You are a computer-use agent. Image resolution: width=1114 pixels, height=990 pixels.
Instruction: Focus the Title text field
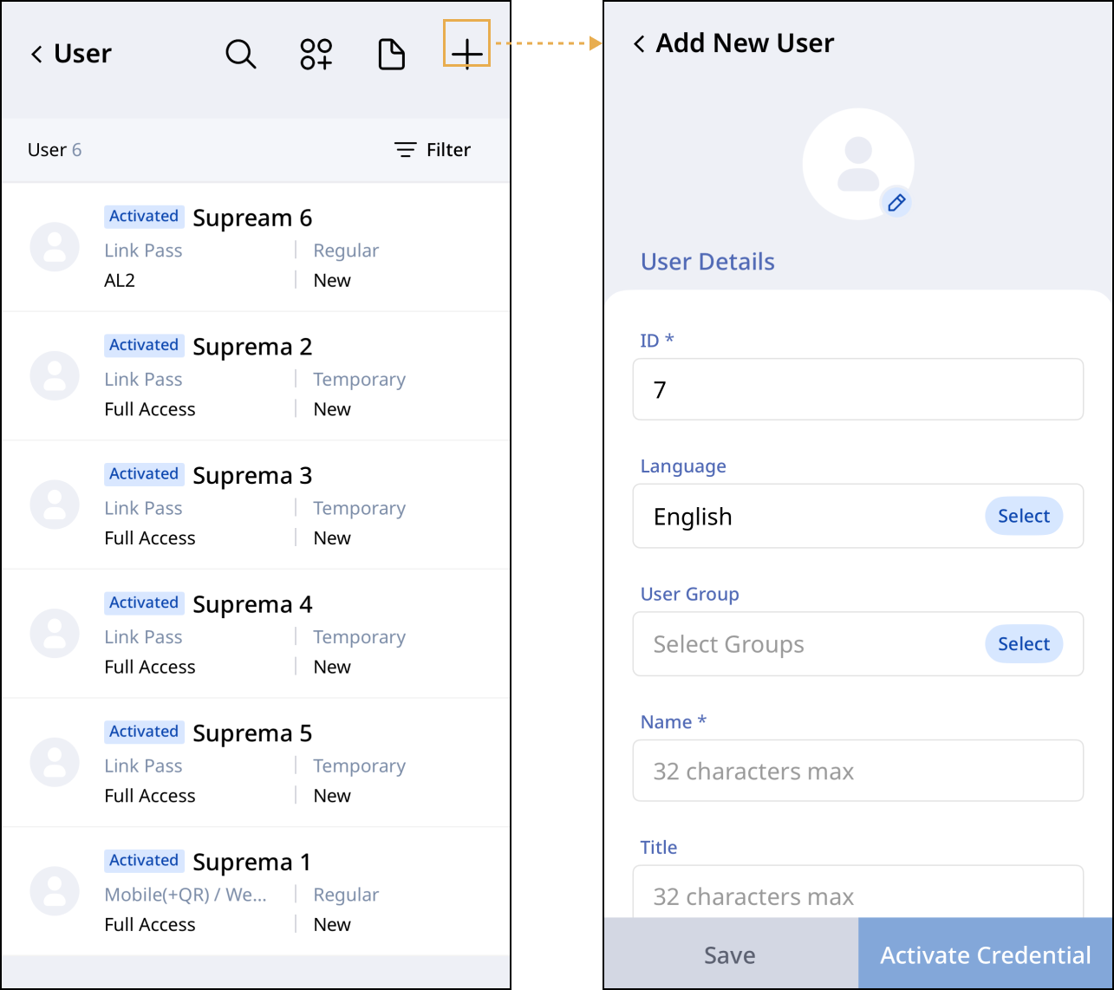coord(857,893)
